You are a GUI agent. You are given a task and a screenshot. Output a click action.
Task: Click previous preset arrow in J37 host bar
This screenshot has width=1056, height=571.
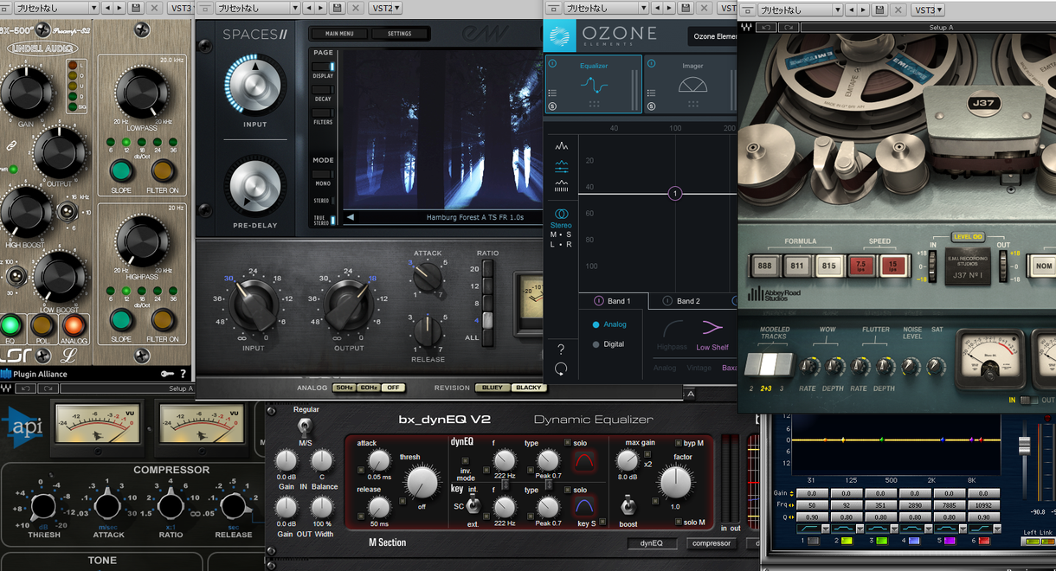pos(852,10)
